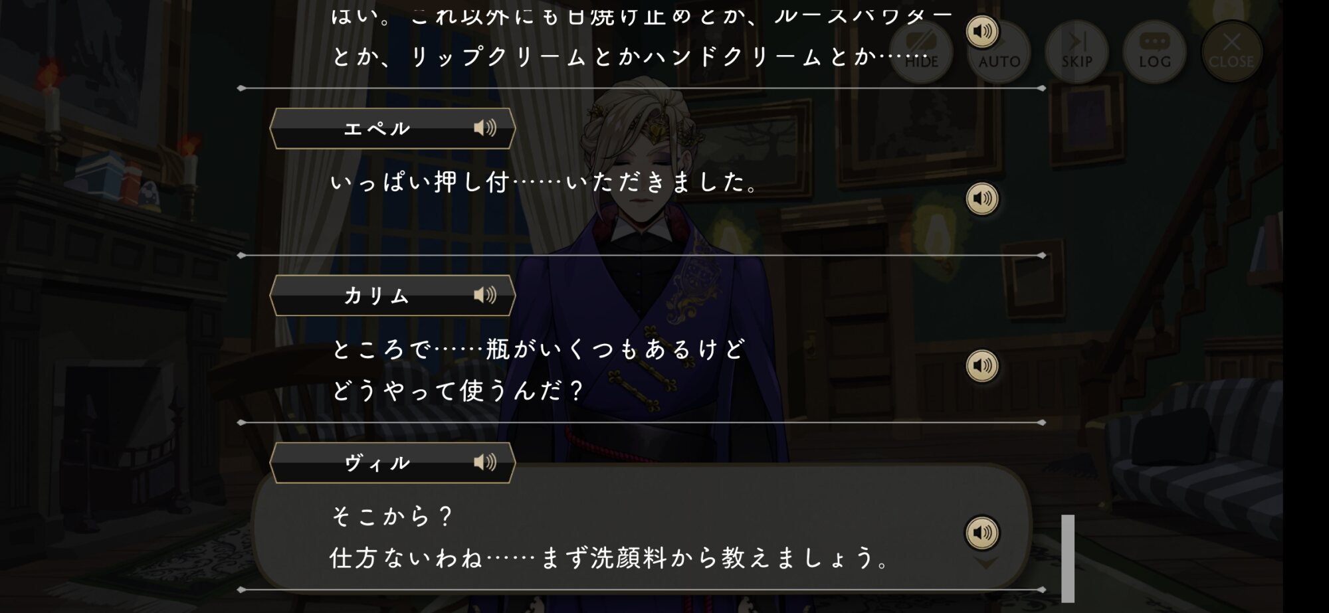The height and width of the screenshot is (613, 1329).
Task: Play voice on the カリム name tag
Action: 485,295
